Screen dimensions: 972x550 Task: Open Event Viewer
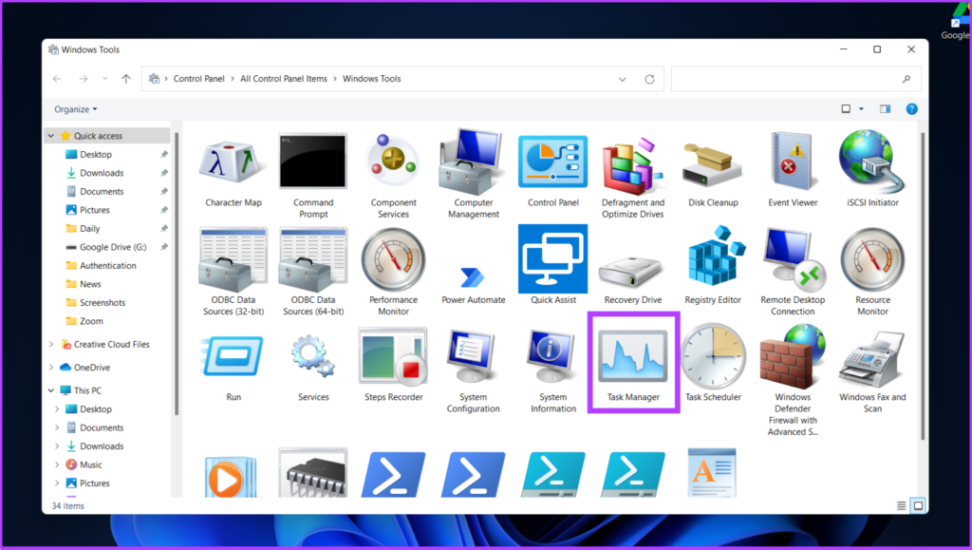pyautogui.click(x=793, y=161)
